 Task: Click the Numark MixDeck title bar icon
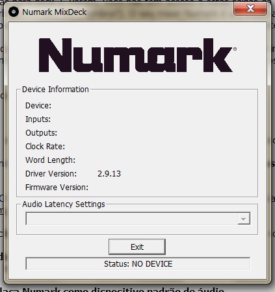pos(14,12)
